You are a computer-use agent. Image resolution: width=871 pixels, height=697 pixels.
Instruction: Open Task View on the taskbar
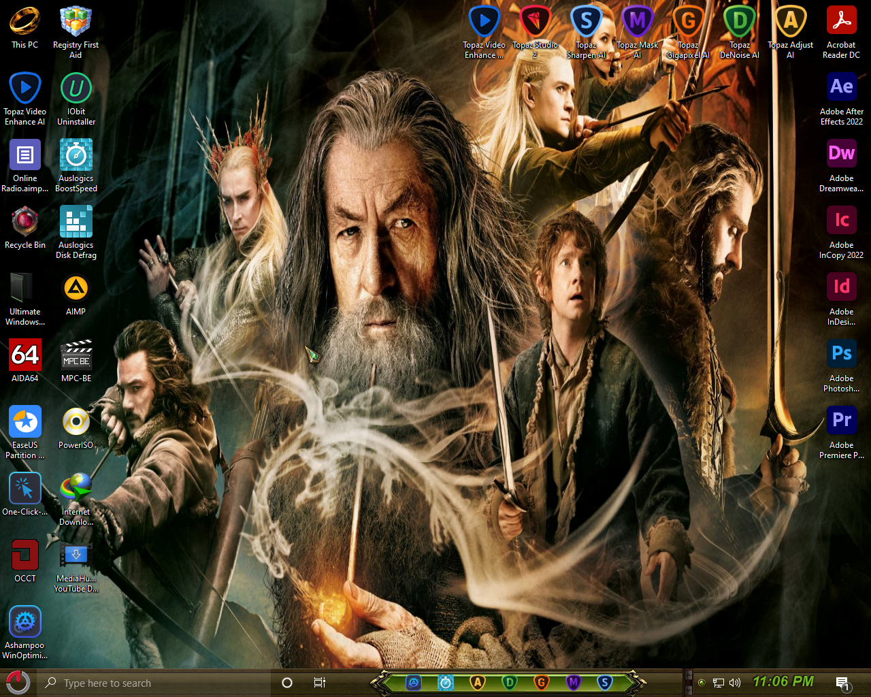320,683
